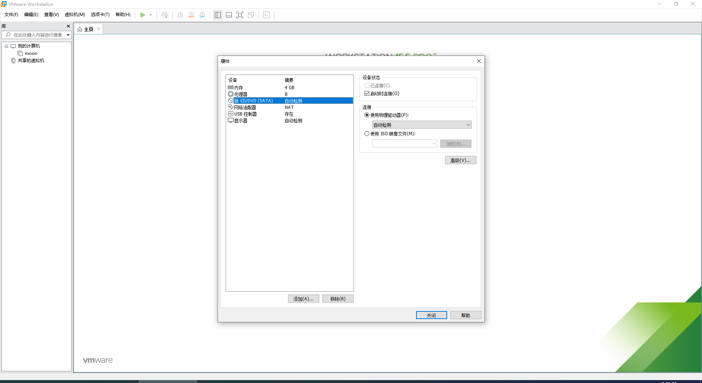Click the 高级(V)... button

click(x=461, y=160)
